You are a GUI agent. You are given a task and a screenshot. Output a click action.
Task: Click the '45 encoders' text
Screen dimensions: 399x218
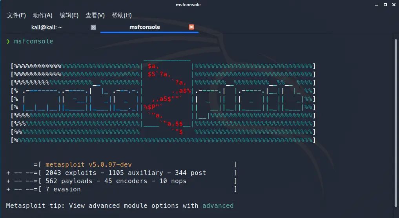pyautogui.click(x=126, y=181)
